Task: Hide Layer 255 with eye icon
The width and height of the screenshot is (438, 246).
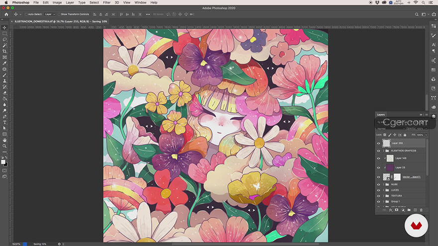Action: (x=378, y=143)
